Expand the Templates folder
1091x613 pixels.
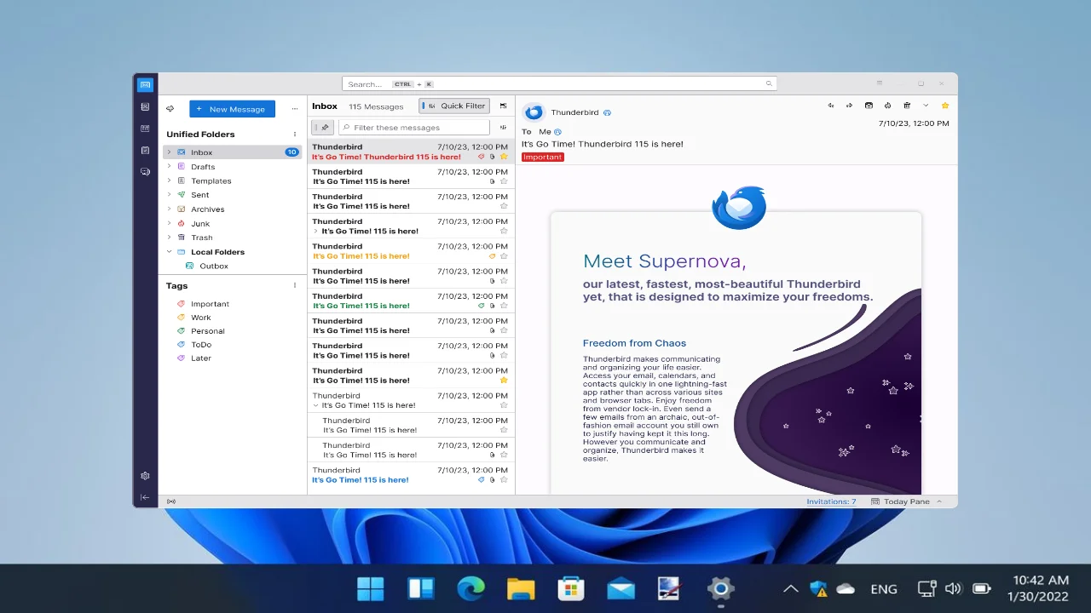[169, 180]
